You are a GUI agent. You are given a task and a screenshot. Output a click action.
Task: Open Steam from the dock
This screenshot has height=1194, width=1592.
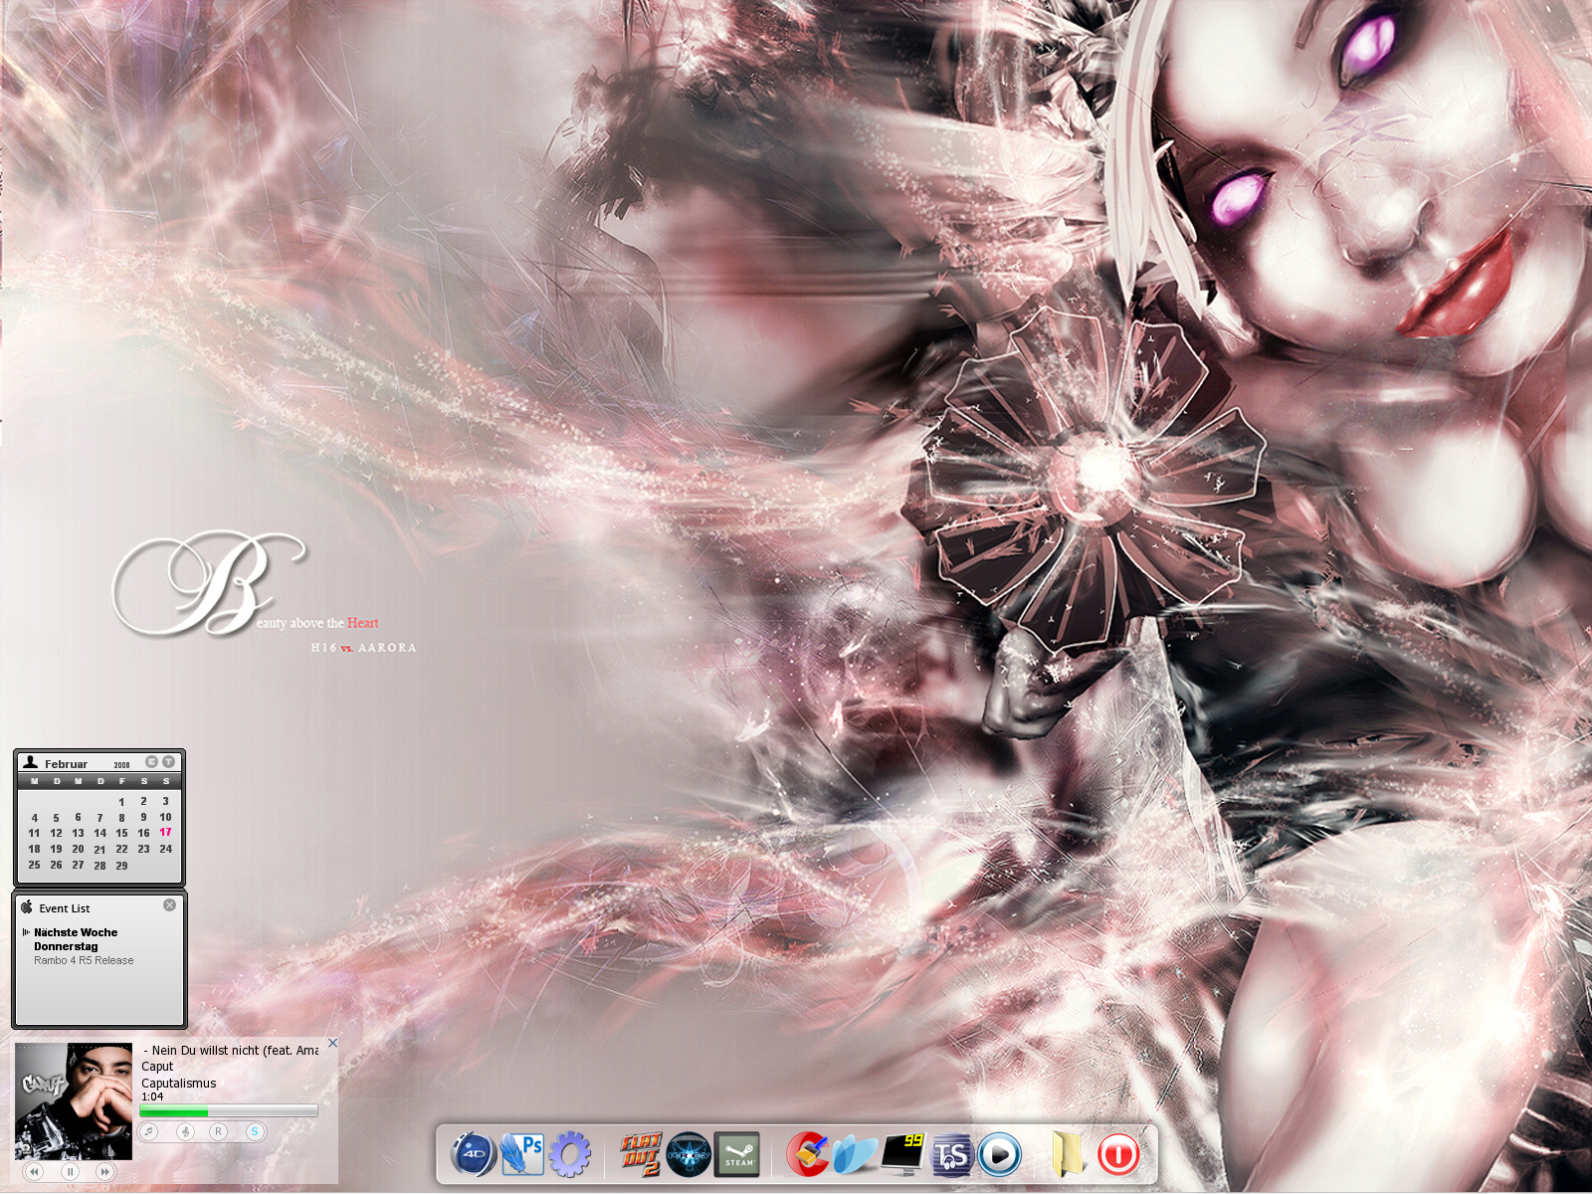[x=737, y=1154]
